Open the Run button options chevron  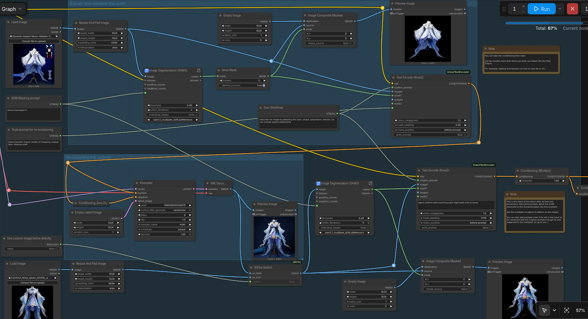coord(560,9)
